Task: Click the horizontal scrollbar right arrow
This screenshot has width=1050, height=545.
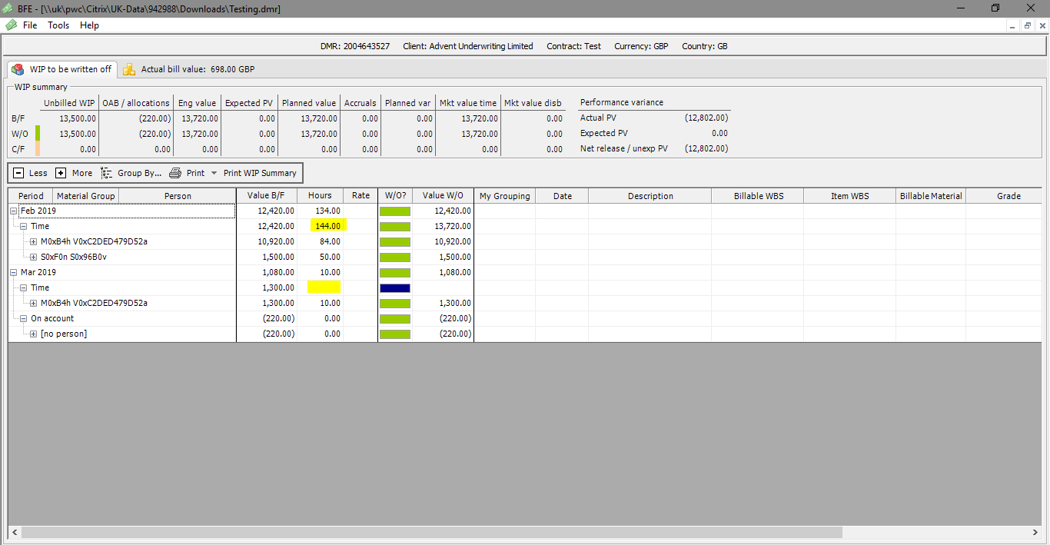Action: click(x=1035, y=532)
